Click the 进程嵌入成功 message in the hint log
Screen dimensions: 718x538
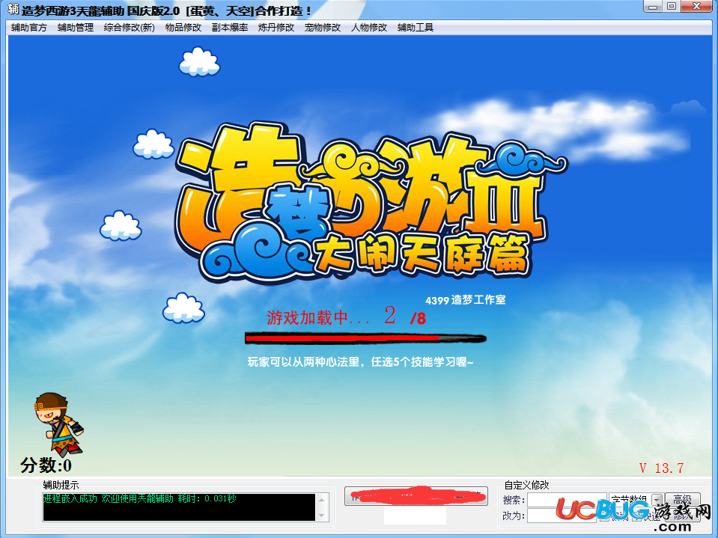point(140,498)
